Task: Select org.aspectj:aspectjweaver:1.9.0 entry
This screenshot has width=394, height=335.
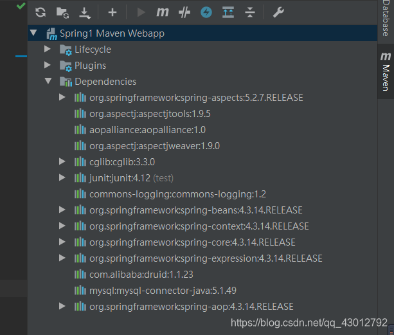Action: [x=154, y=146]
